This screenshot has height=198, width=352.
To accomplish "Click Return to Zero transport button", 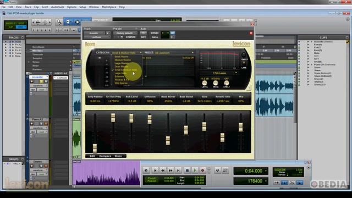I will point(155,170).
